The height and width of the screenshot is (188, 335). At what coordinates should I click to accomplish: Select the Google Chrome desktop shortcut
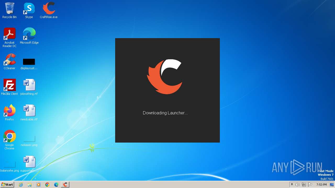[x=9, y=140]
